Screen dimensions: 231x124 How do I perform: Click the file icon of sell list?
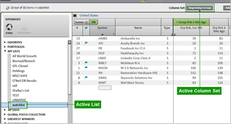10,86
